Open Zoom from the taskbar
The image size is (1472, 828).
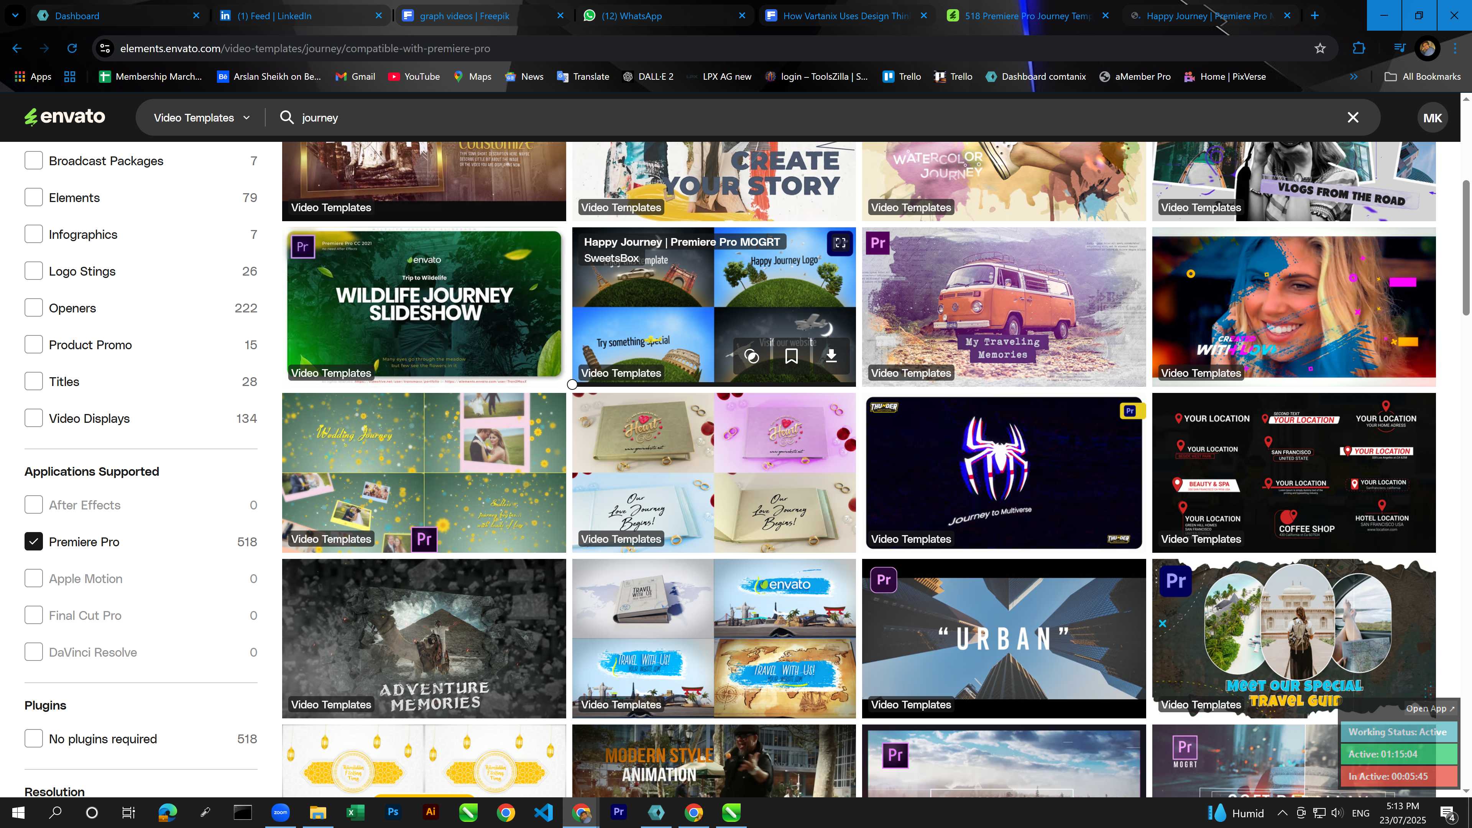pos(281,812)
